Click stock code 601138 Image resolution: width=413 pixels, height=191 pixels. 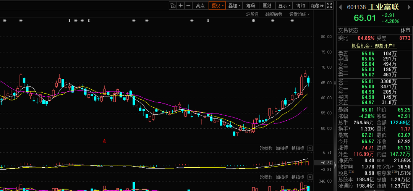(x=356, y=7)
